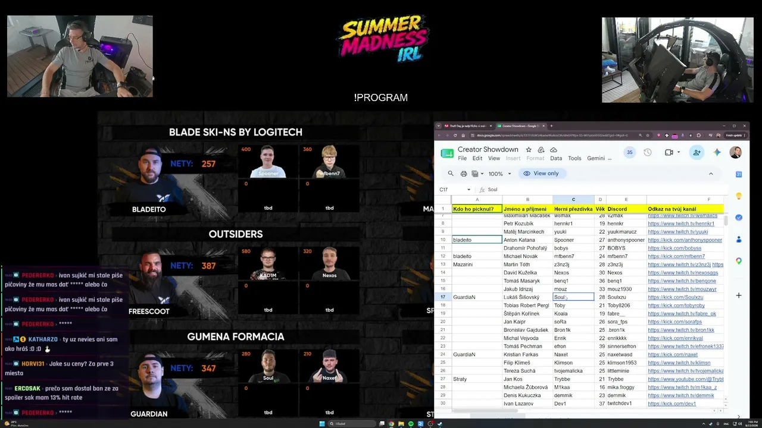Open the Gemini sparkle icon
The width and height of the screenshot is (762, 428).
coord(717,153)
